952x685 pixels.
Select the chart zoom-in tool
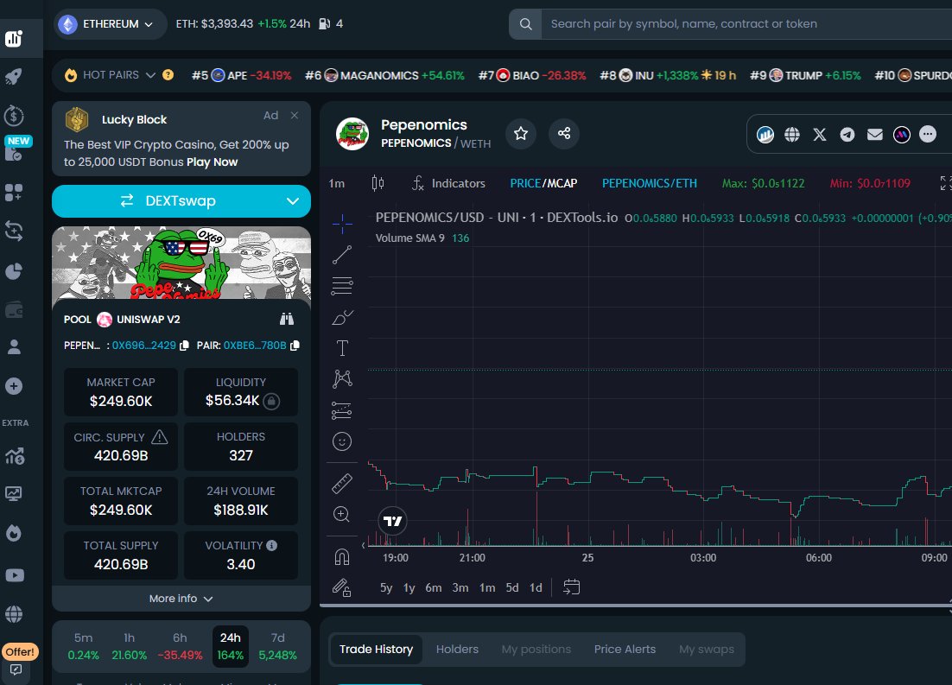pos(342,514)
